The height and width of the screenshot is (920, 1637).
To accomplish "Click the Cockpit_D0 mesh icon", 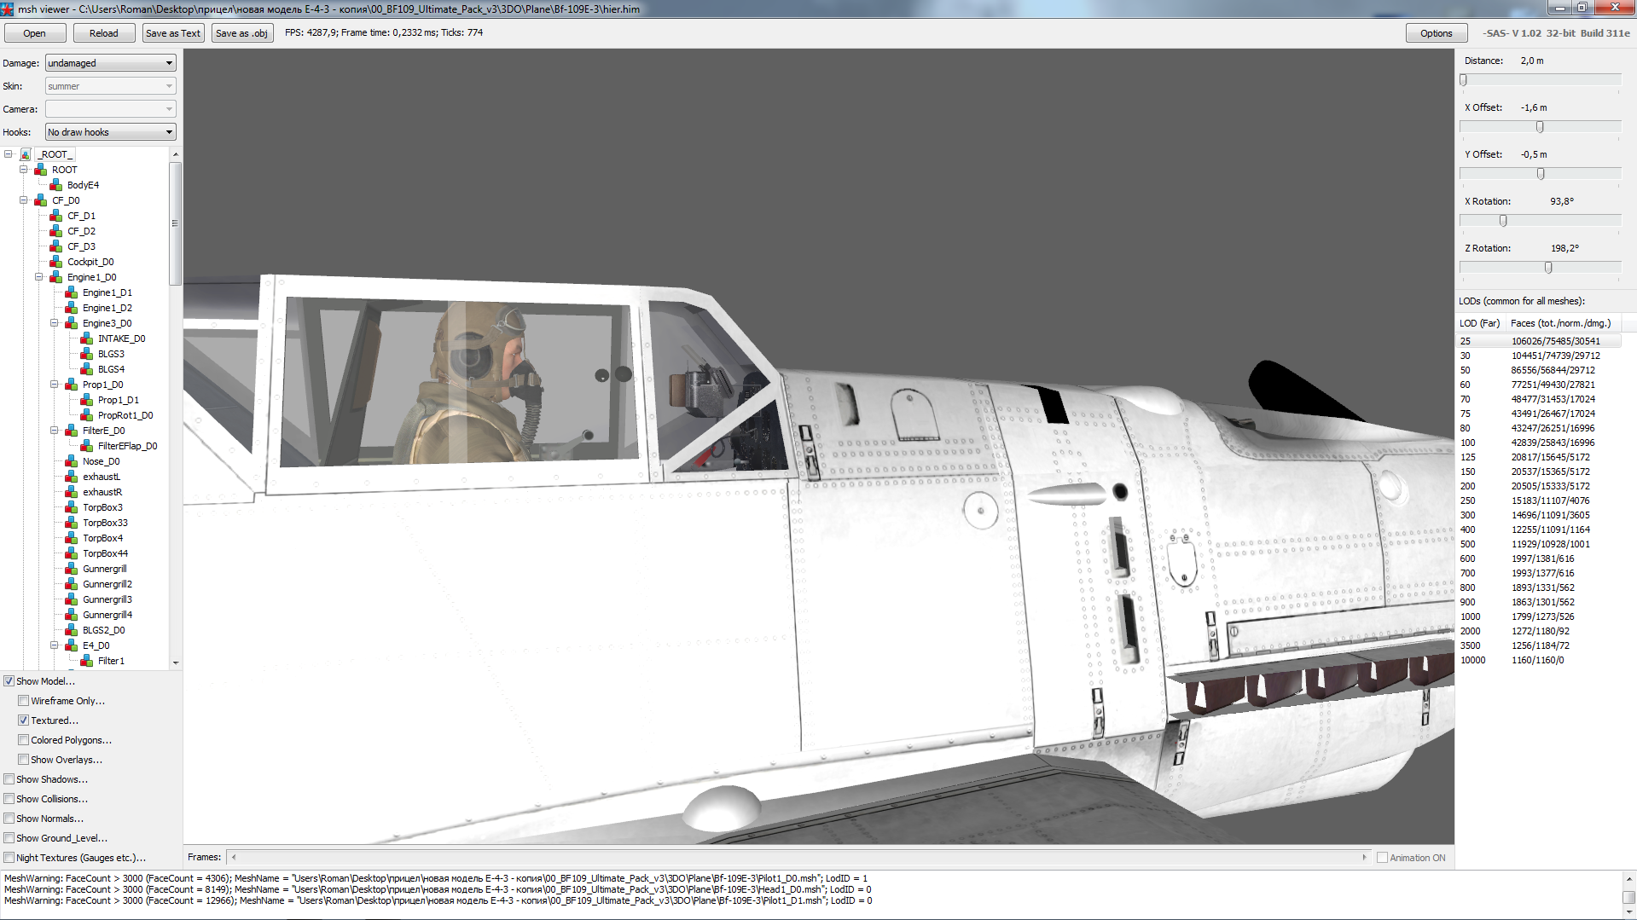I will click(x=56, y=262).
